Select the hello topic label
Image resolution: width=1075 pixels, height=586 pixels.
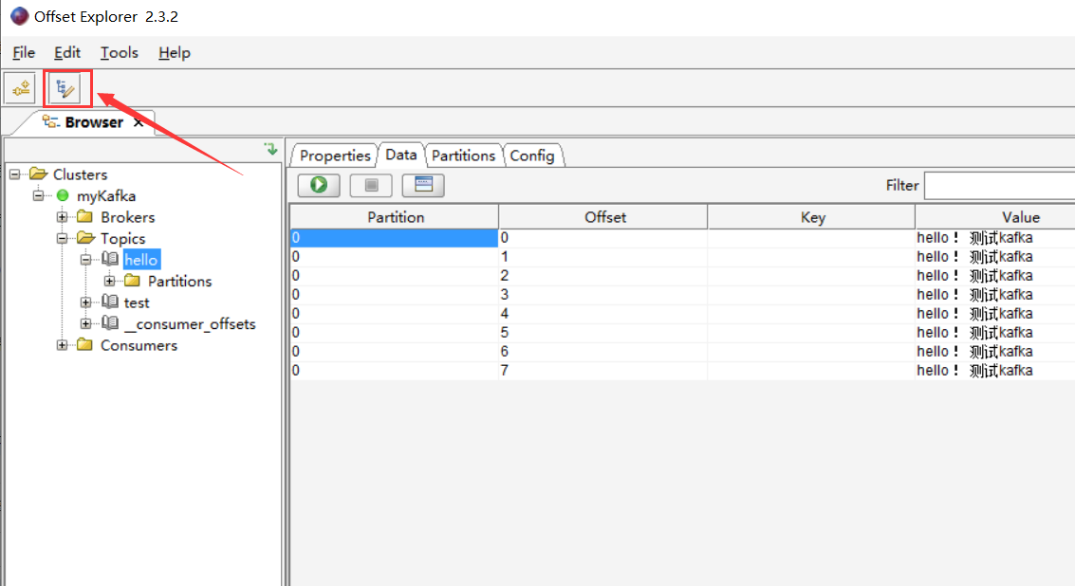[141, 260]
